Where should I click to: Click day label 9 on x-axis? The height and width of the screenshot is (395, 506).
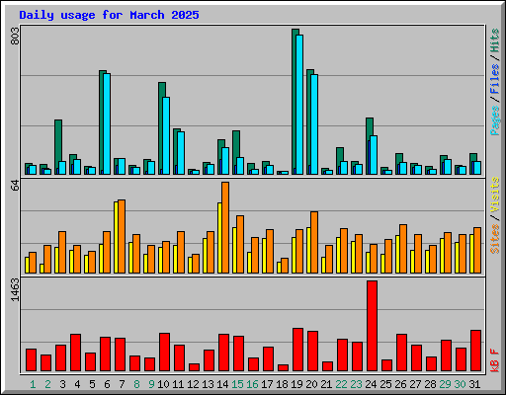[151, 384]
